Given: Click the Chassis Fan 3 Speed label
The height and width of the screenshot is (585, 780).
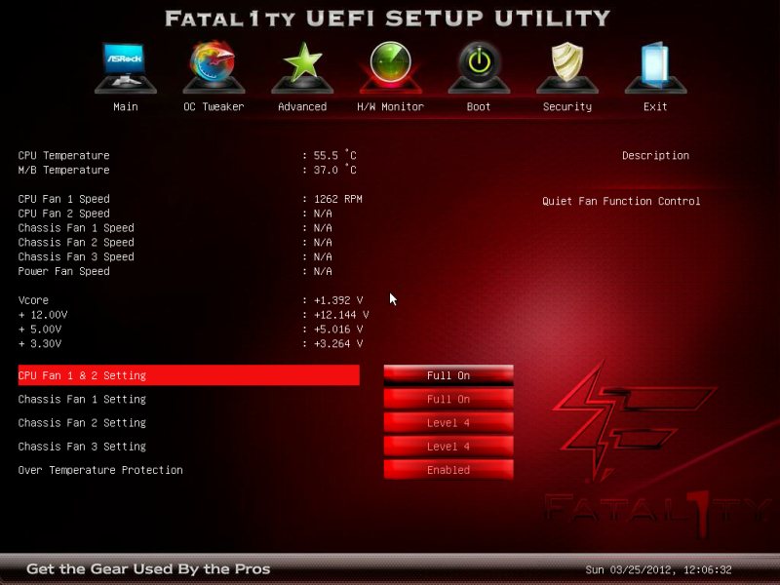Looking at the screenshot, I should [x=76, y=256].
